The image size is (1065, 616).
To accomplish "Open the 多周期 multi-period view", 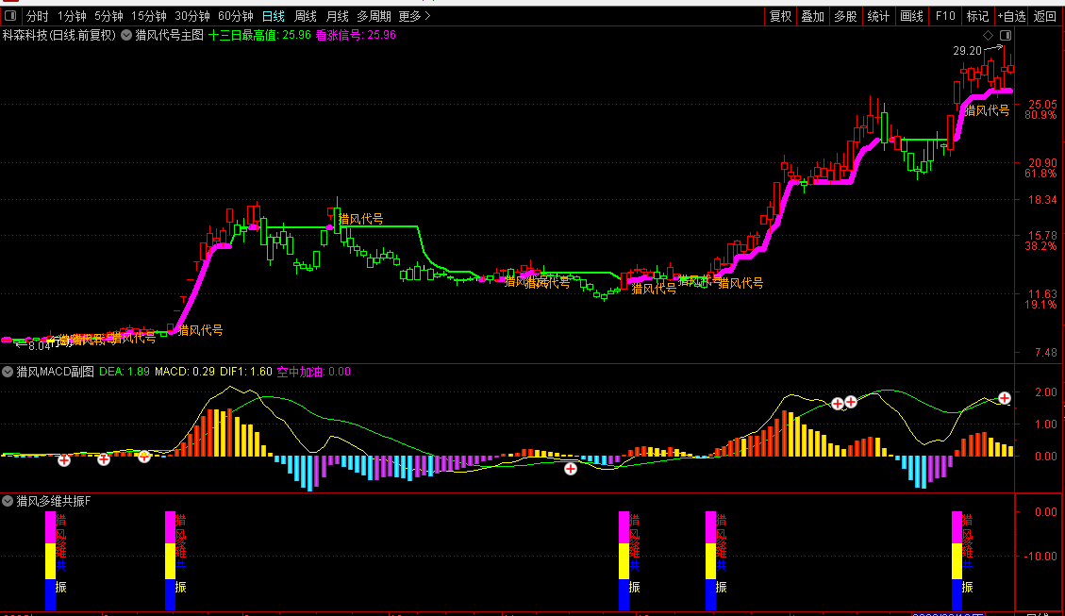I will pyautogui.click(x=374, y=16).
